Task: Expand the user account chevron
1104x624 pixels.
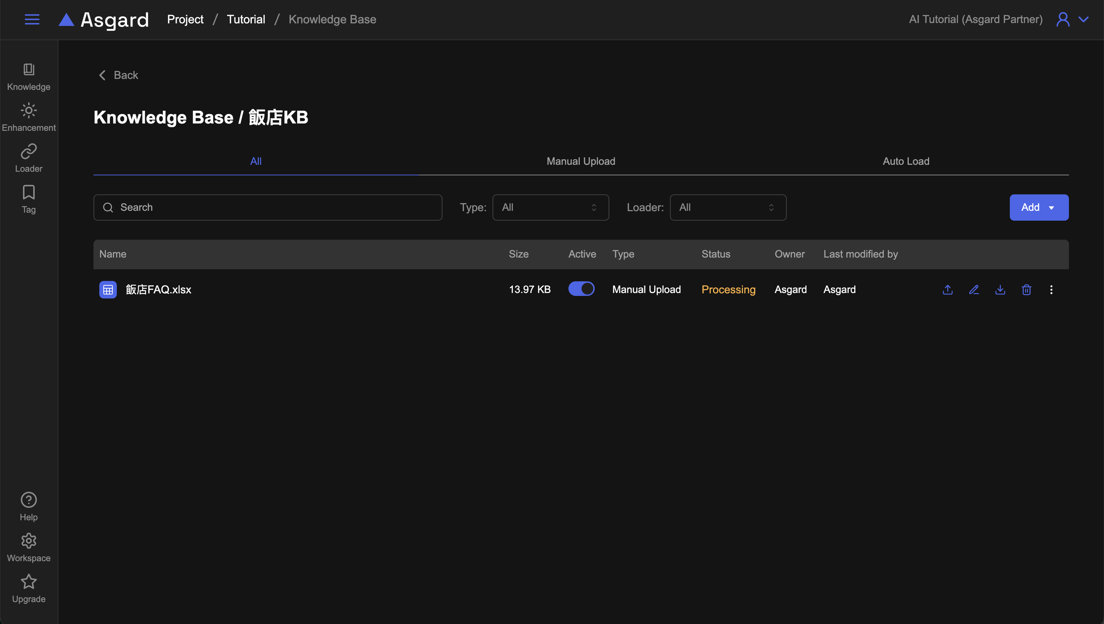Action: tap(1084, 19)
